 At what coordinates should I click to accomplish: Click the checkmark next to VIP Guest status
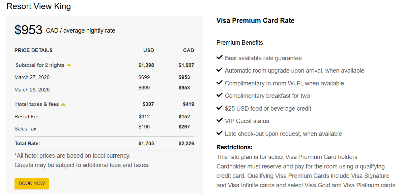[219, 120]
